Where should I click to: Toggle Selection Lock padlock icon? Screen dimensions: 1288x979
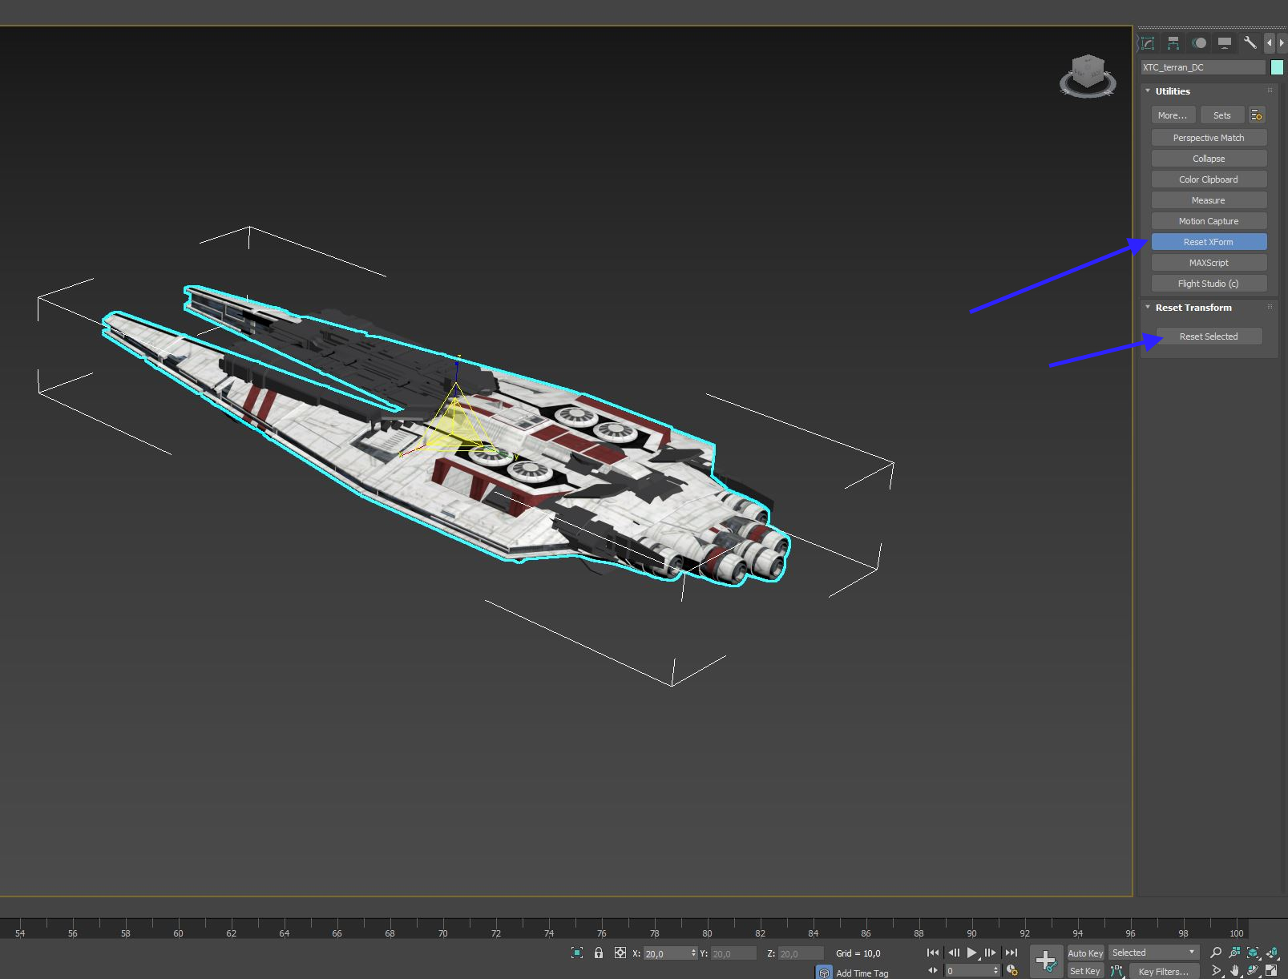(x=599, y=953)
